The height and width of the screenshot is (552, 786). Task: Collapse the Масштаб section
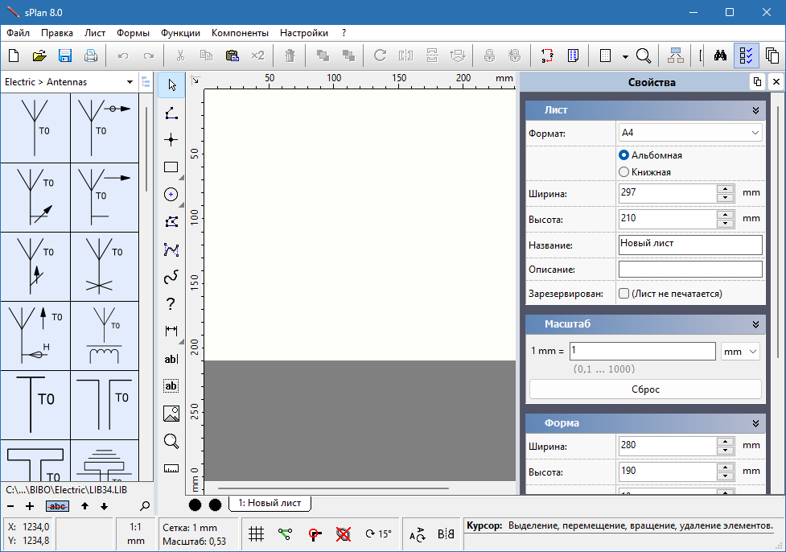click(x=755, y=324)
